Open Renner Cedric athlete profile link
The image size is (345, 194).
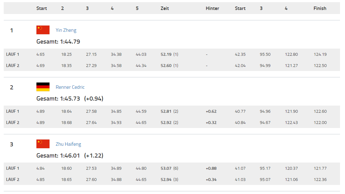70,87
